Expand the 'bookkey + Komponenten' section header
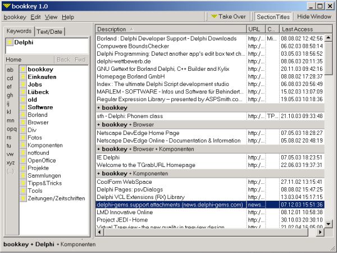This screenshot has width=337, height=253. pyautogui.click(x=210, y=174)
